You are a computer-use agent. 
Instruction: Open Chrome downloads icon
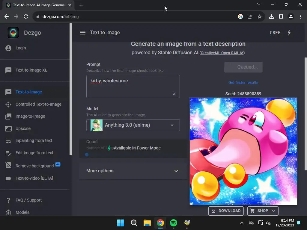pos(271,17)
